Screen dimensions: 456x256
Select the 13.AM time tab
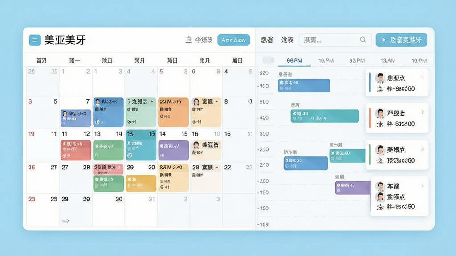[x=388, y=60]
